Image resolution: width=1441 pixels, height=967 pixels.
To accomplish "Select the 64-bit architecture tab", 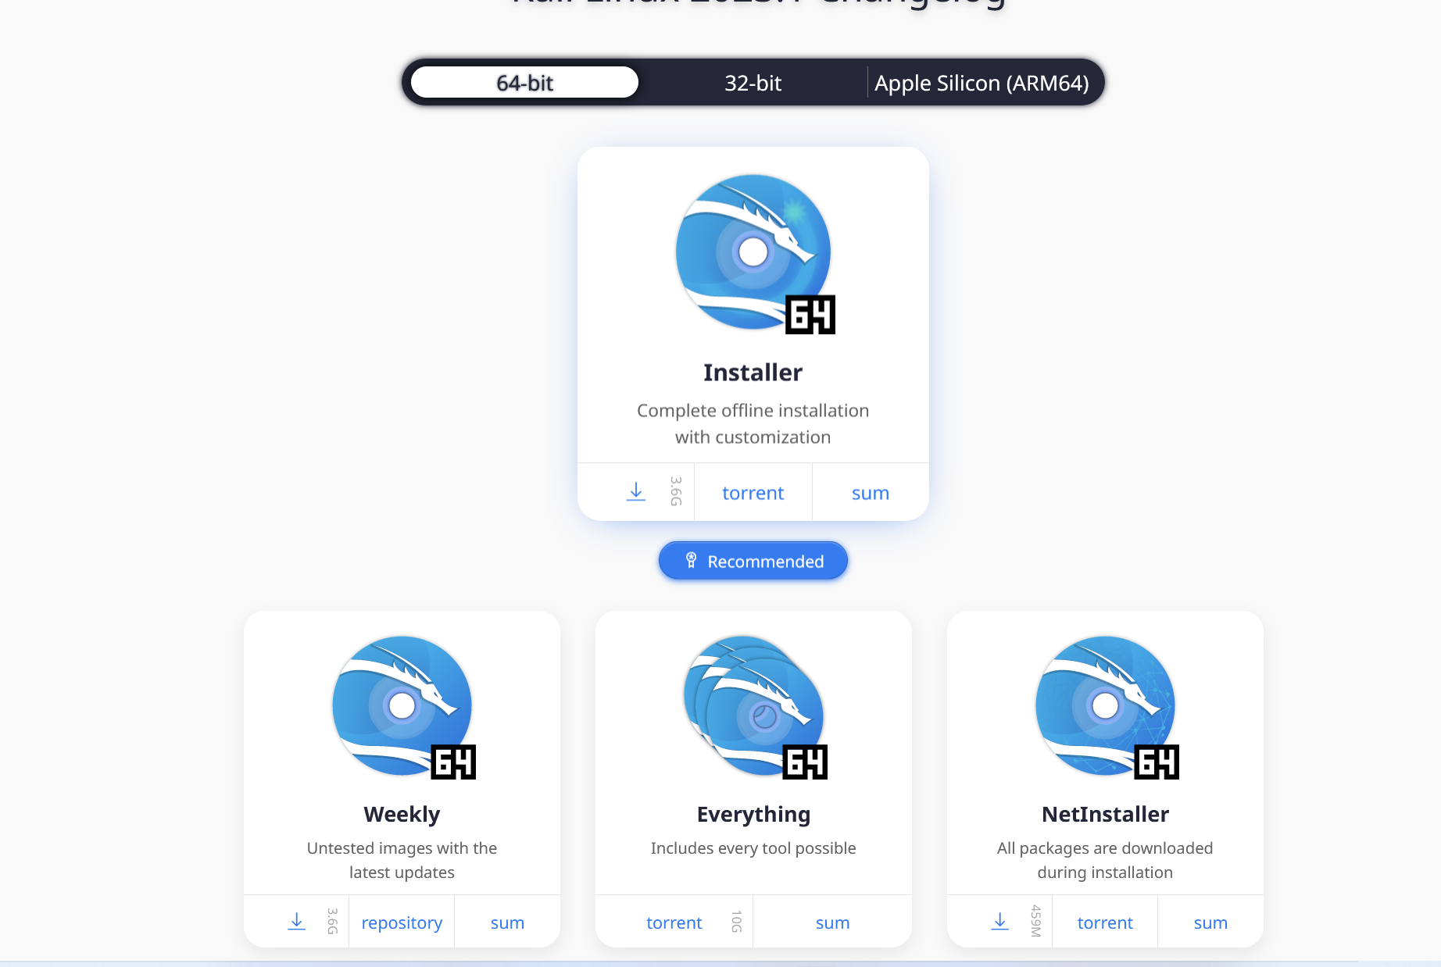I will click(524, 83).
